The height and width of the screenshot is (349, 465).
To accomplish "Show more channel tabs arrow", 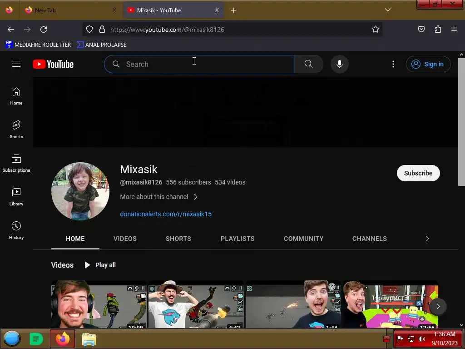I will point(427,239).
